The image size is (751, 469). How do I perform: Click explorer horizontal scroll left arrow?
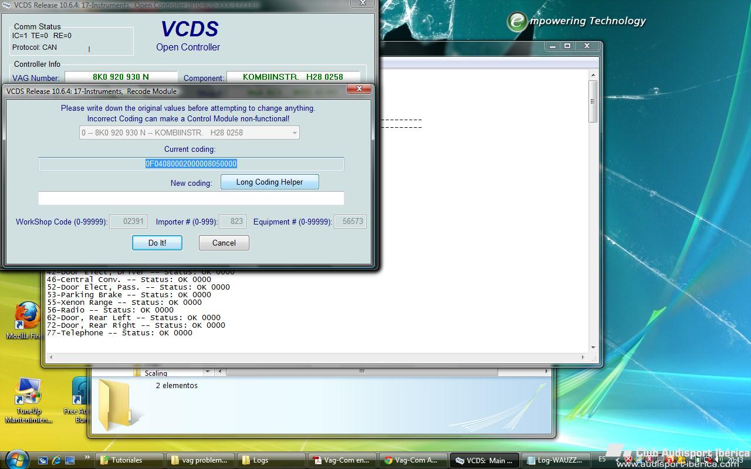click(220, 371)
